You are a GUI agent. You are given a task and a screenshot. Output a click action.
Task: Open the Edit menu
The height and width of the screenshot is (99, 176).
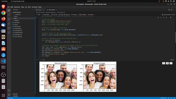pyautogui.click(x=12, y=7)
